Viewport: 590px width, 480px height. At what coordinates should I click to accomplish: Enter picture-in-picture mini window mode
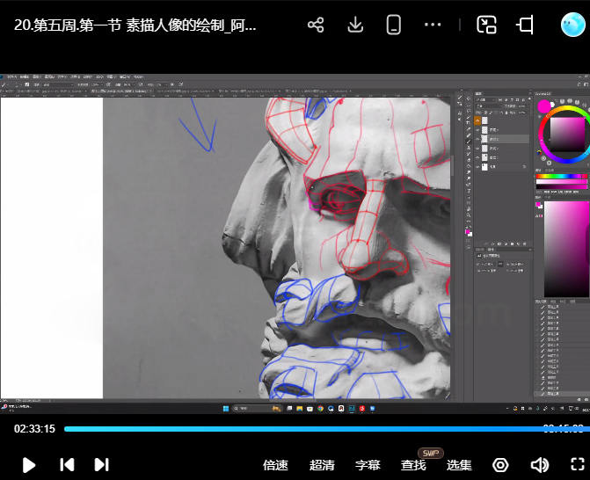487,25
